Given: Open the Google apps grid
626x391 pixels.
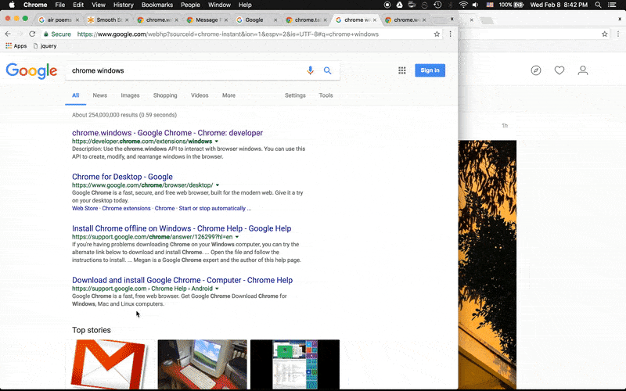Looking at the screenshot, I should [x=402, y=70].
